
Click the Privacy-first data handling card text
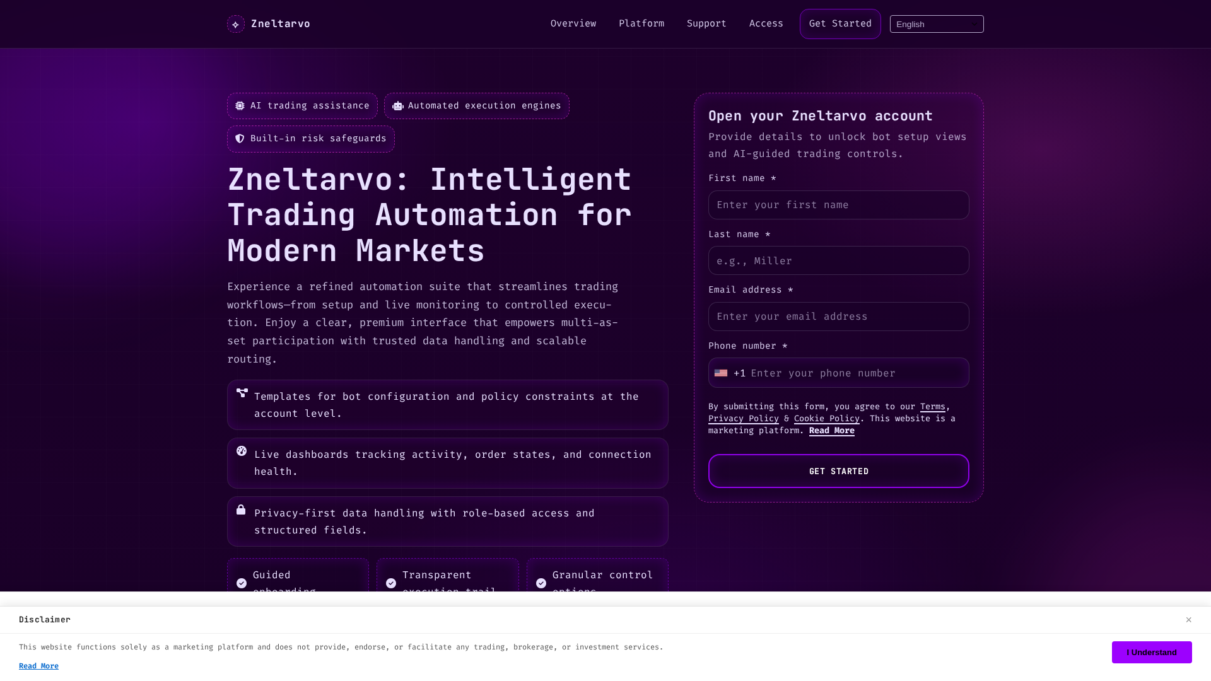424,521
